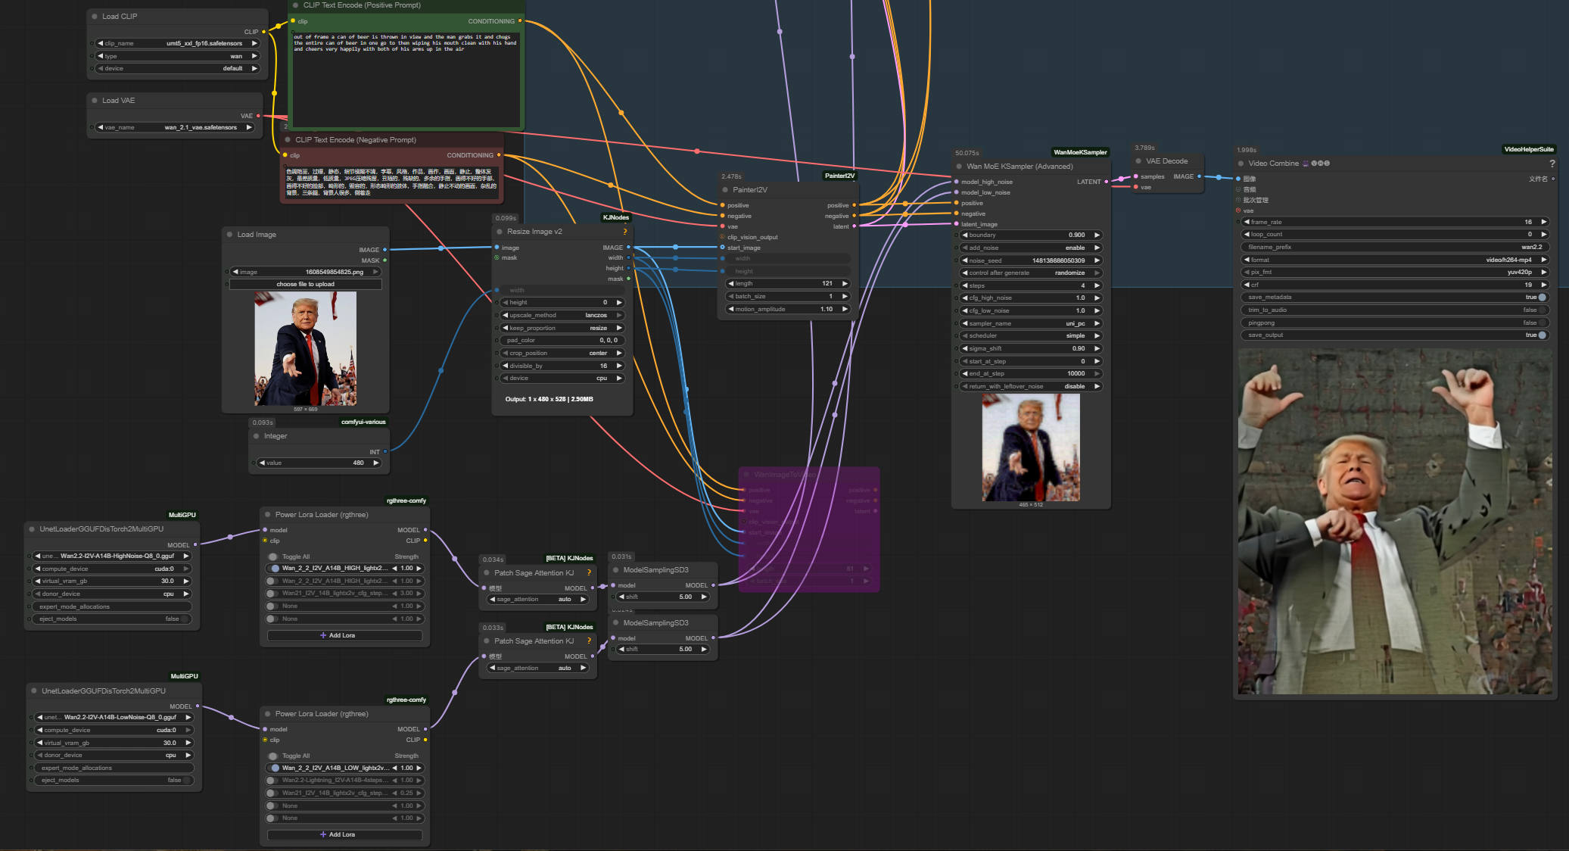This screenshot has height=851, width=1569.
Task: Open help on the Video Combine node
Action: coord(1552,164)
